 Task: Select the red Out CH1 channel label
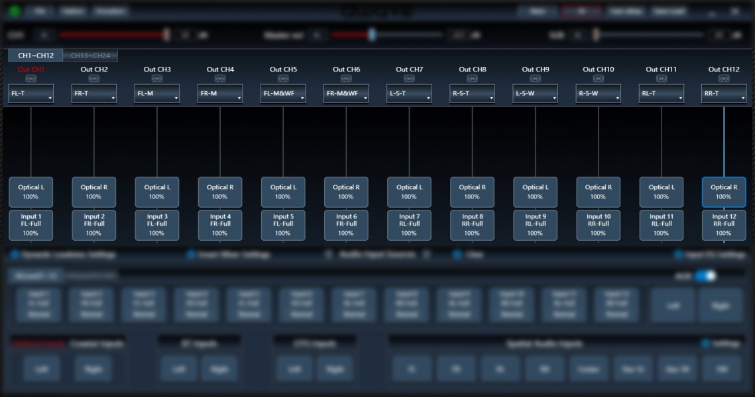(x=30, y=69)
